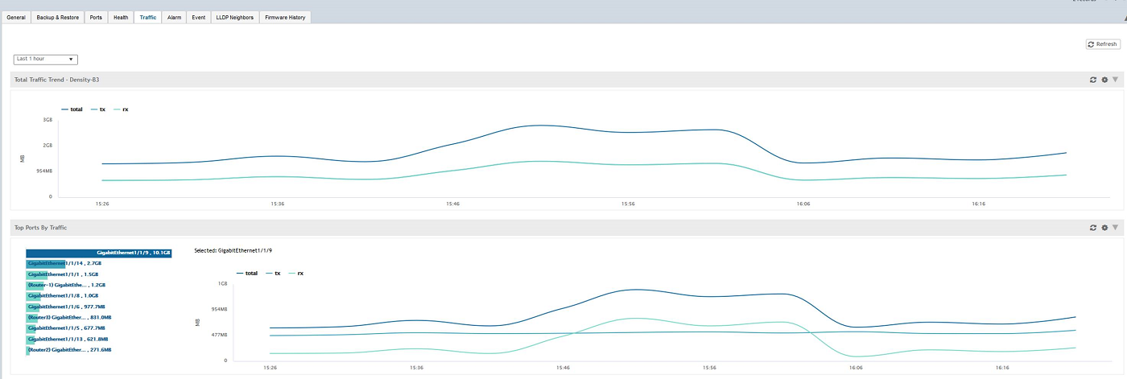Reload the Total Traffic Trend panel
The width and height of the screenshot is (1127, 379).
click(1093, 80)
